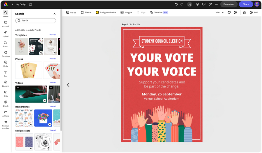
Task: Click the Share button
Action: (x=246, y=4)
